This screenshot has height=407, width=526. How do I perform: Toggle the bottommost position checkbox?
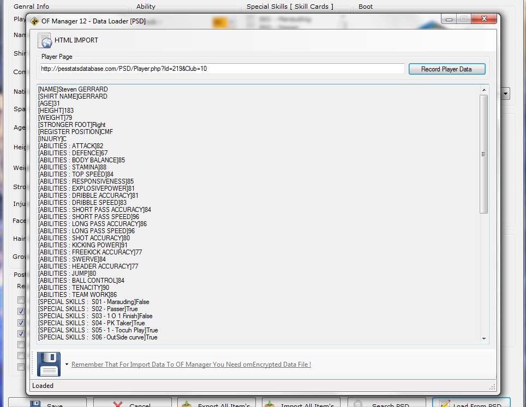tap(21, 367)
